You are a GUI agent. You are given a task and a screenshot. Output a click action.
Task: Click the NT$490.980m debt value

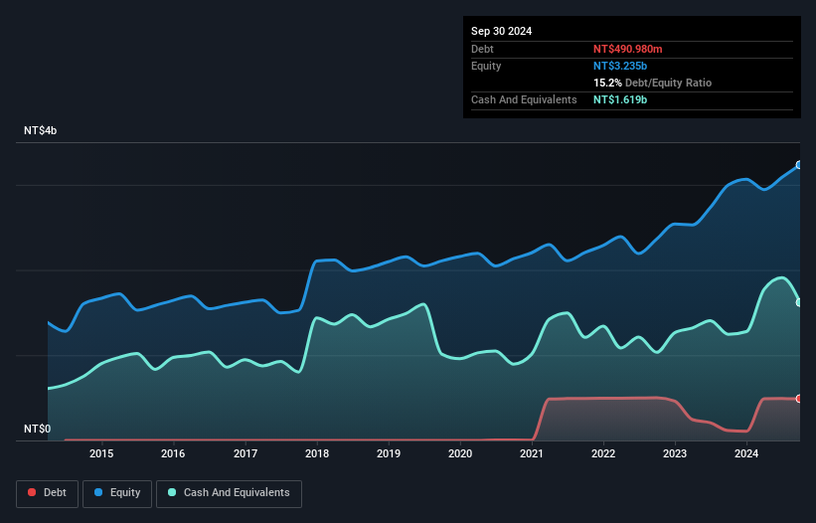coord(627,49)
